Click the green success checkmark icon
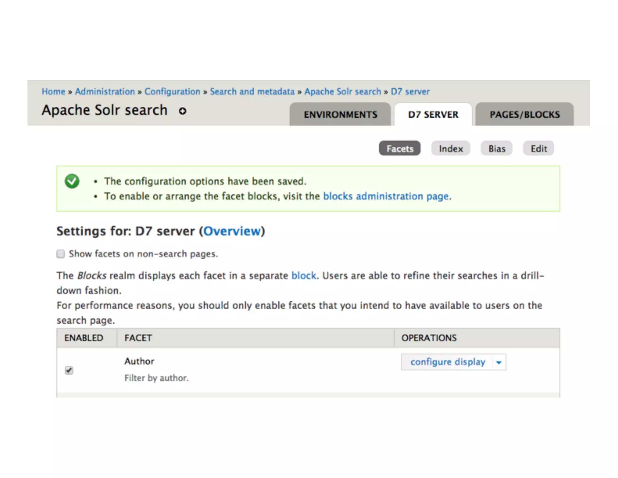 pyautogui.click(x=72, y=181)
